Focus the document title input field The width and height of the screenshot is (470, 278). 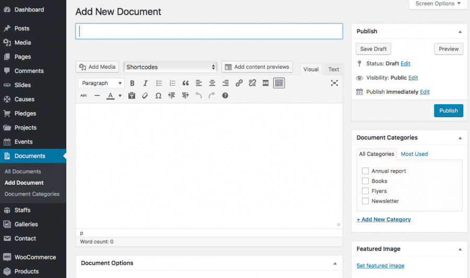pos(209,31)
